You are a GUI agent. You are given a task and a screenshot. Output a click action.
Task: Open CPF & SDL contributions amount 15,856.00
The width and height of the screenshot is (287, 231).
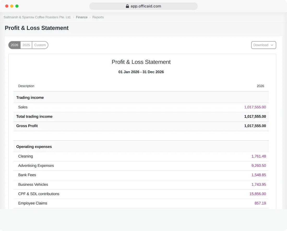pos(258,194)
